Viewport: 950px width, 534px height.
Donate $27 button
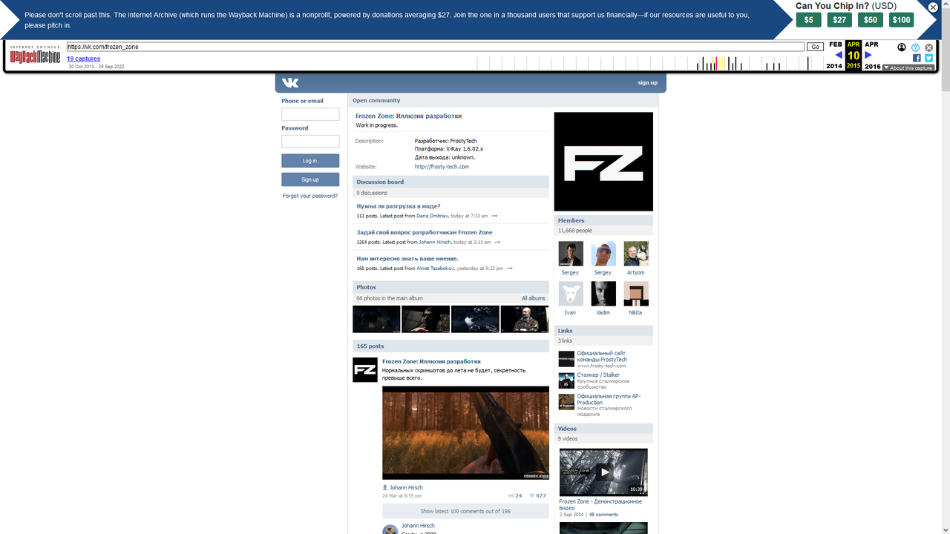click(839, 20)
